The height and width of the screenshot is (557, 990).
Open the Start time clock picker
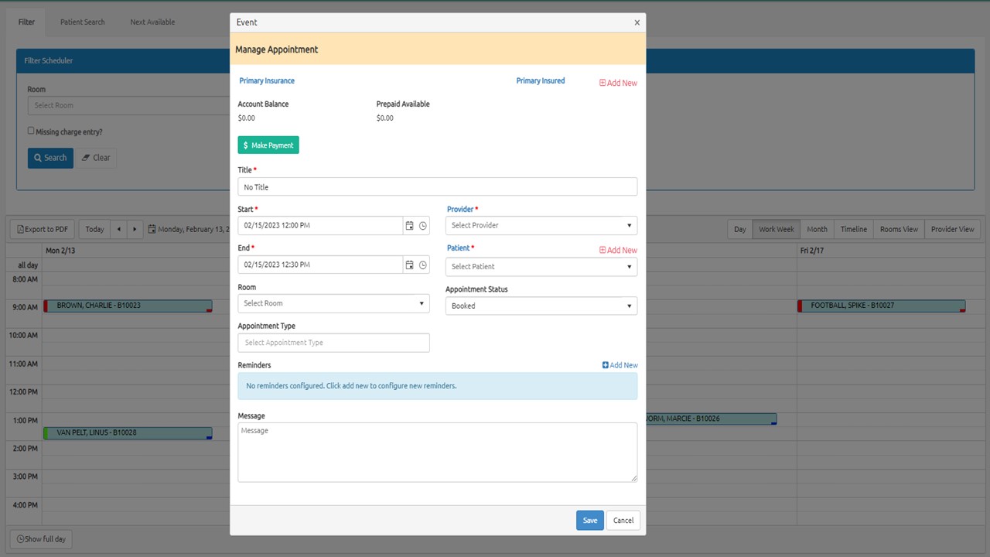click(423, 225)
